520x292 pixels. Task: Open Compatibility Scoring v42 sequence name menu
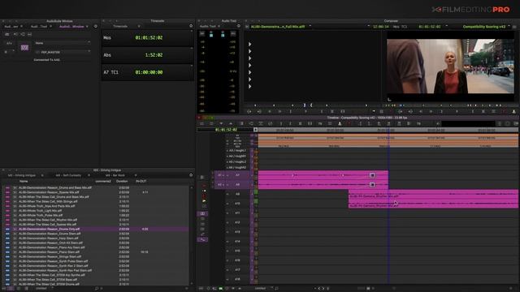click(484, 27)
